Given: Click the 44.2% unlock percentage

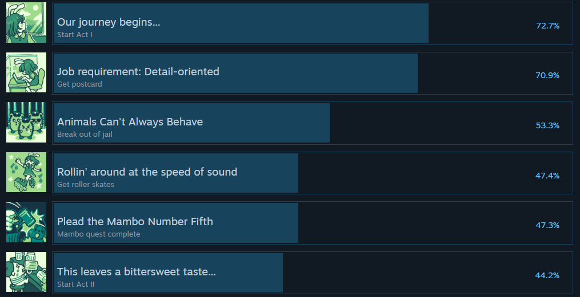Looking at the screenshot, I should (x=547, y=275).
